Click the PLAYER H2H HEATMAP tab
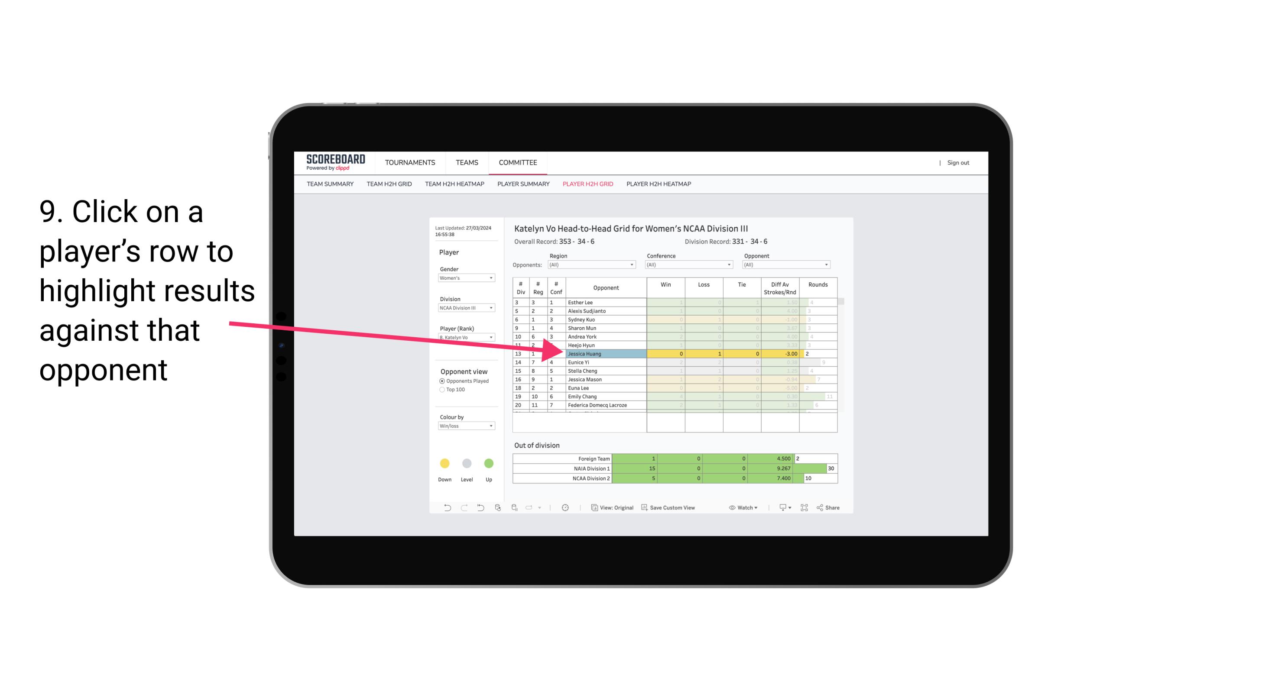The width and height of the screenshot is (1278, 687). pos(659,184)
